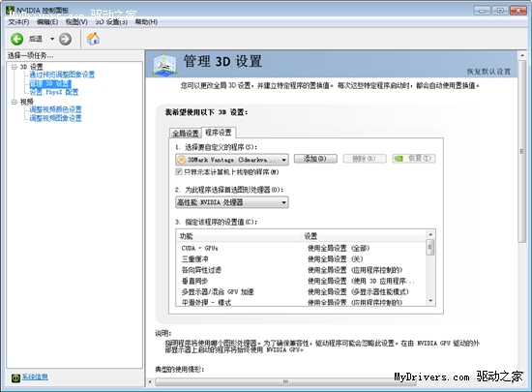
Task: Click the NVIDIA title bar icon
Action: [10, 11]
